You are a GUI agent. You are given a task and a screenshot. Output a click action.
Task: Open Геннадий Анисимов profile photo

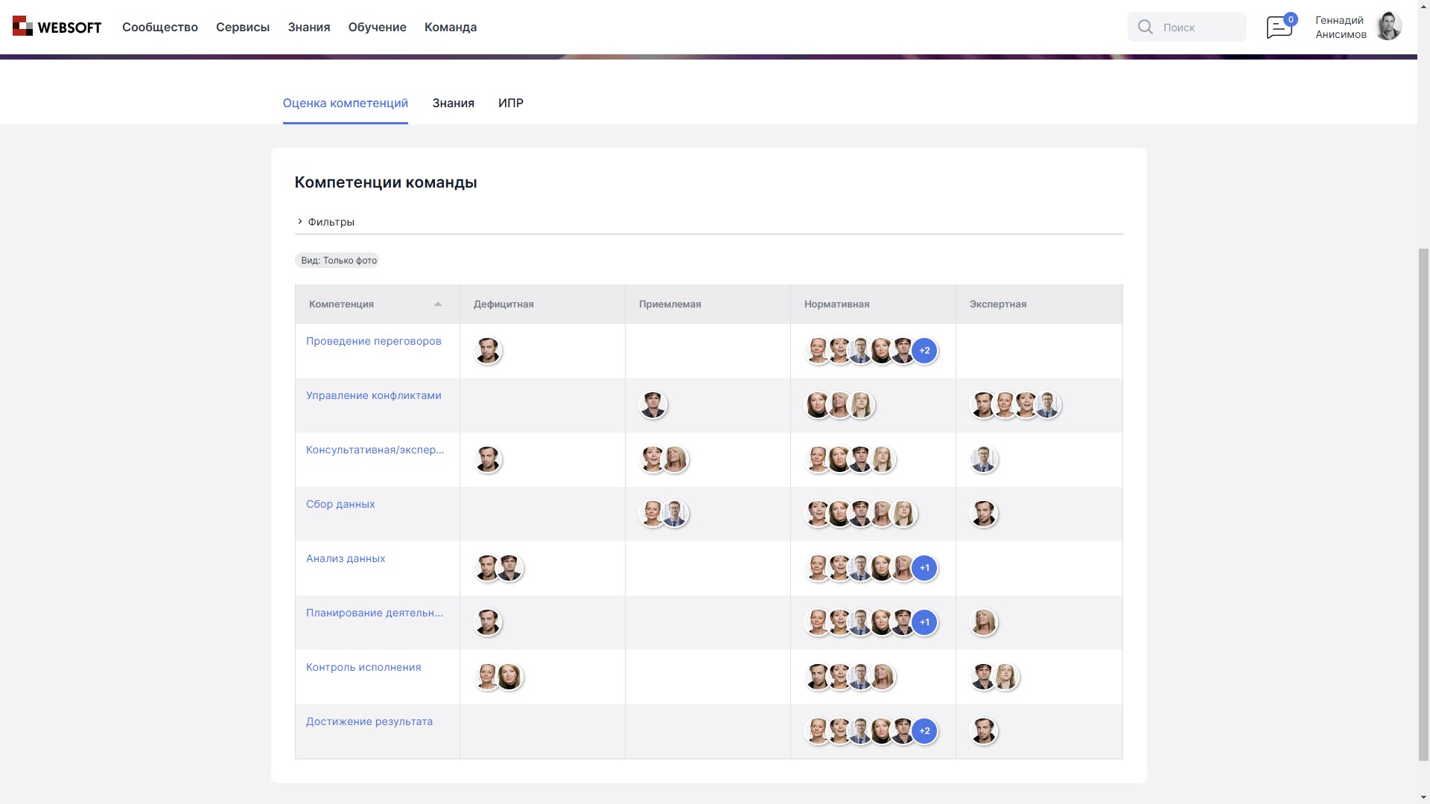[x=1390, y=27]
